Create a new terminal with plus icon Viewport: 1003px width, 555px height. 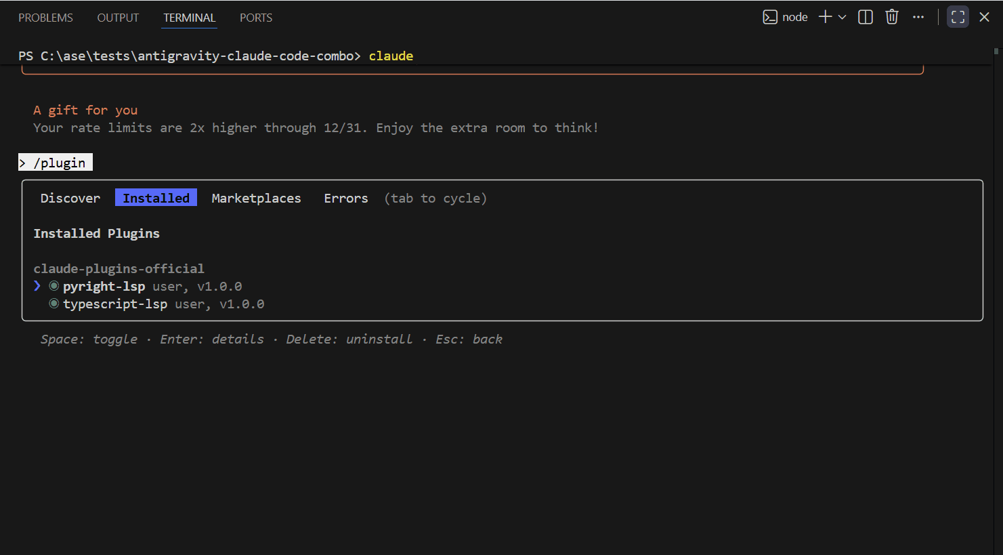[825, 18]
